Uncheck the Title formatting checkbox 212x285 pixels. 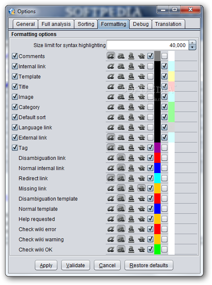click(x=15, y=87)
